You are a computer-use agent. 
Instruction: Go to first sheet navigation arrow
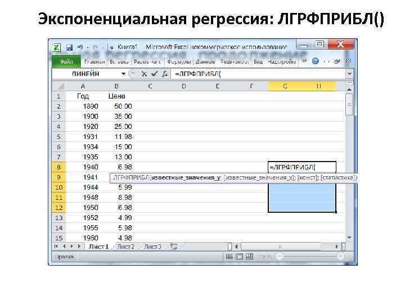point(56,247)
